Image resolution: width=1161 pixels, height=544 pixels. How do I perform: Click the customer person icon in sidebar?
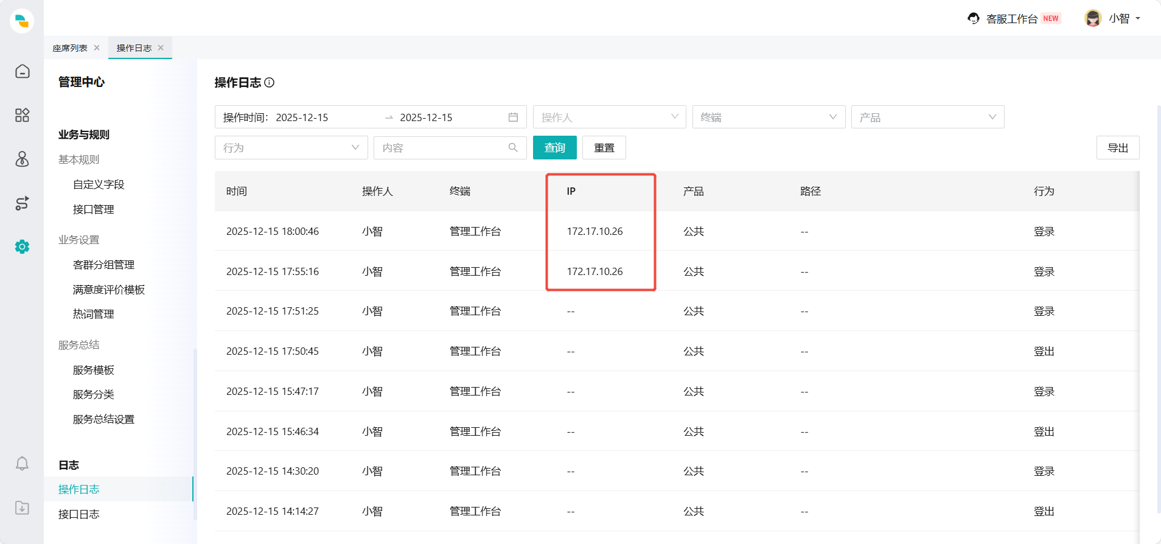tap(22, 159)
